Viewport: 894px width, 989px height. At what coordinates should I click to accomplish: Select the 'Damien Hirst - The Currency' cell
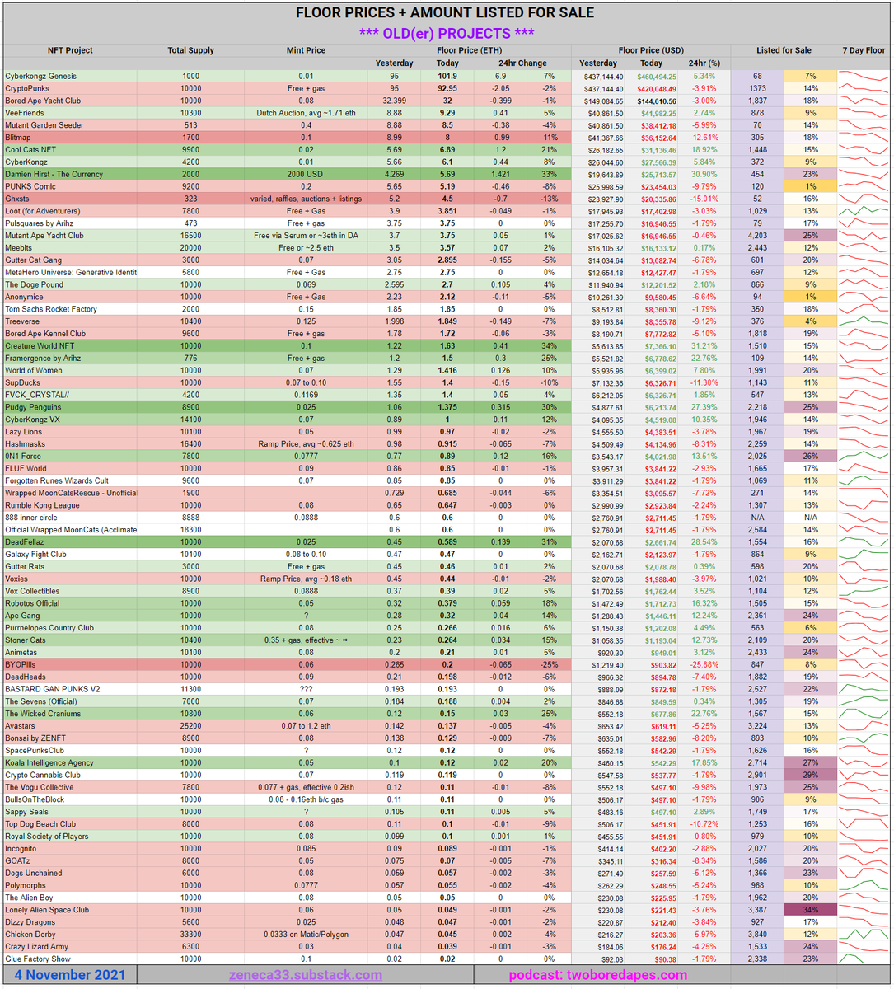(x=69, y=175)
